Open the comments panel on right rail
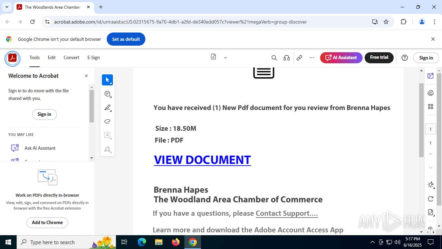 (x=431, y=93)
